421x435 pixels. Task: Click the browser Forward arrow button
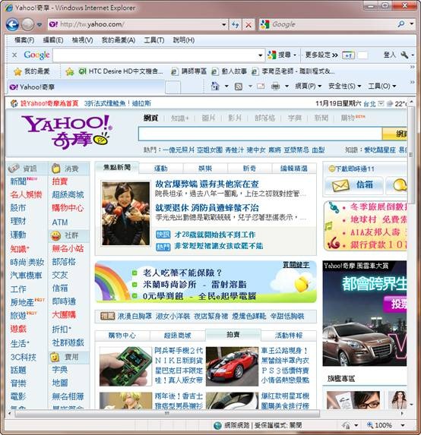28,25
